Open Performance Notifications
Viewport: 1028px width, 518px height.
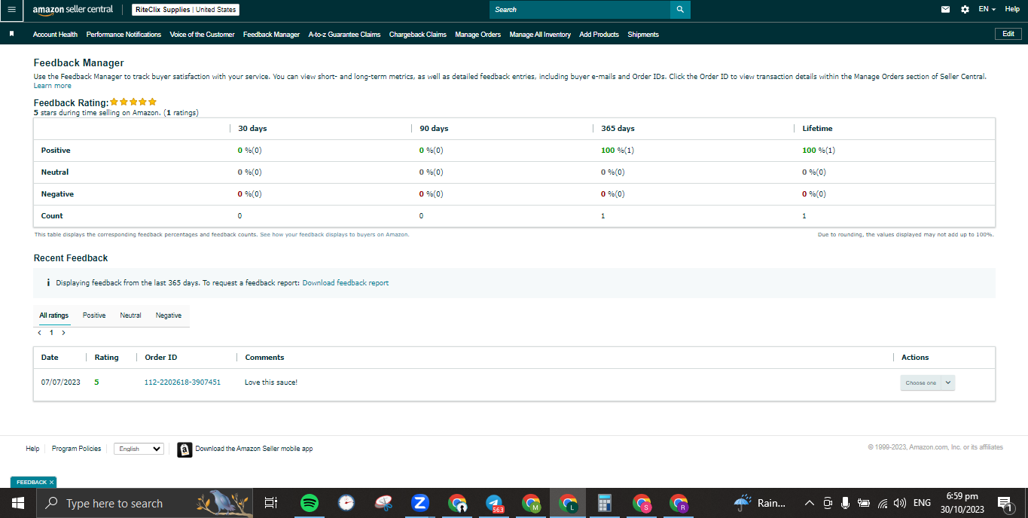pyautogui.click(x=124, y=35)
